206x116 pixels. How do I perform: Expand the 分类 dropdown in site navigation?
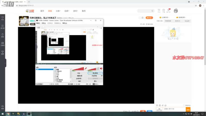tap(58, 11)
